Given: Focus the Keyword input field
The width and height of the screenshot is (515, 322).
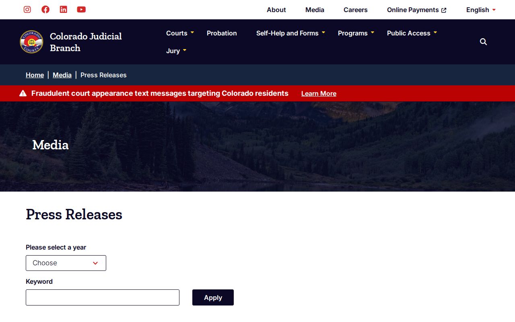Looking at the screenshot, I should (103, 297).
